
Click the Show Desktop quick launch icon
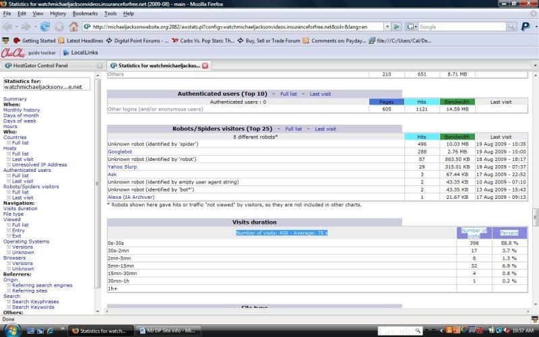tap(30, 331)
